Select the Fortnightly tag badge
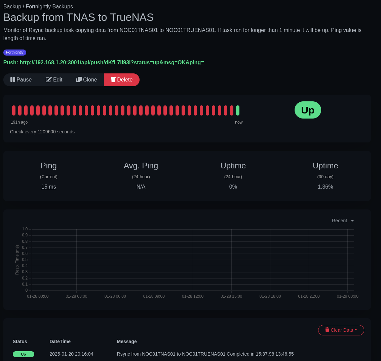381x361 pixels. coord(15,53)
